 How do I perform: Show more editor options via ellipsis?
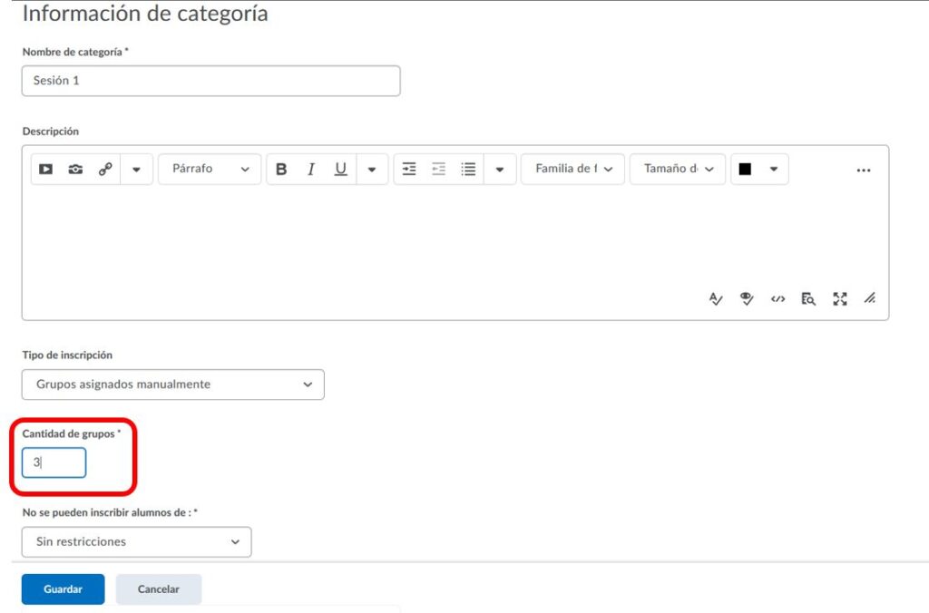pos(863,170)
